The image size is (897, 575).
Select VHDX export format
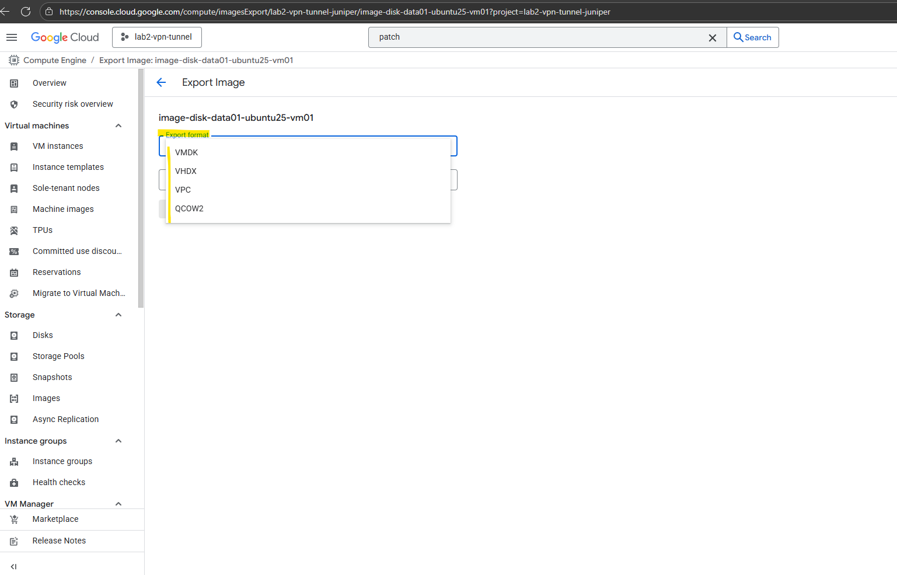pyautogui.click(x=308, y=171)
